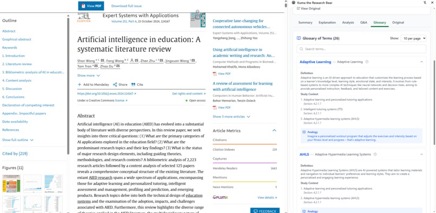Open the Download full issue link

pyautogui.click(x=126, y=6)
